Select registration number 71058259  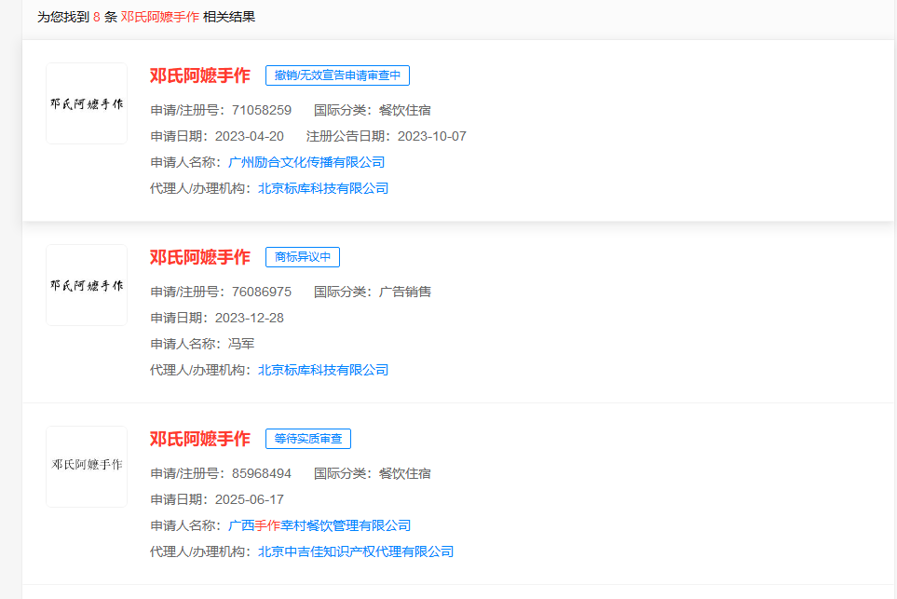(x=262, y=111)
